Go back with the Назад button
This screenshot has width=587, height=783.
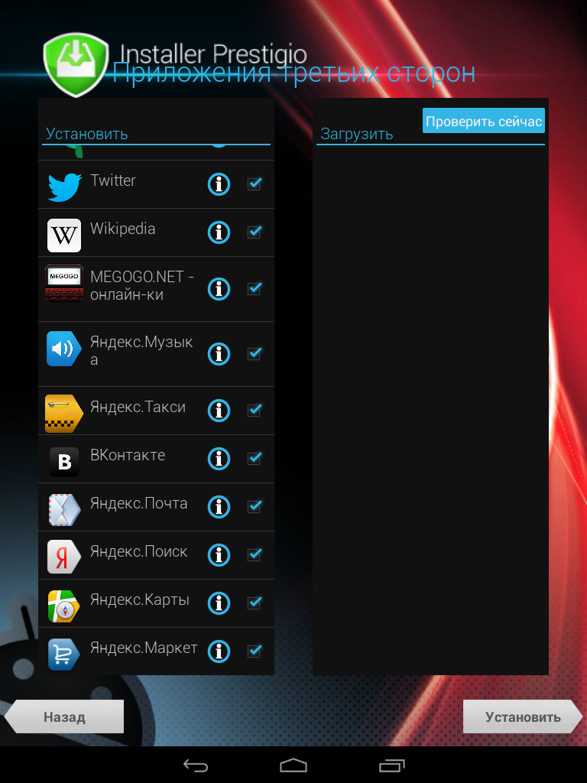(64, 717)
